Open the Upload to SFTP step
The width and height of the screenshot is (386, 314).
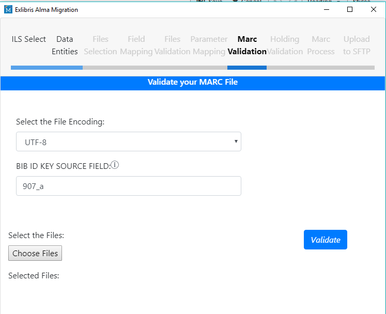pos(357,45)
